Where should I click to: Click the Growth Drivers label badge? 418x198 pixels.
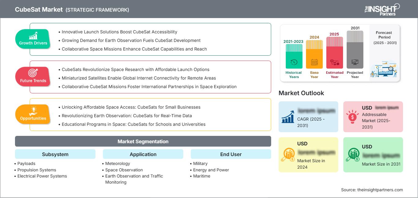tap(33, 39)
